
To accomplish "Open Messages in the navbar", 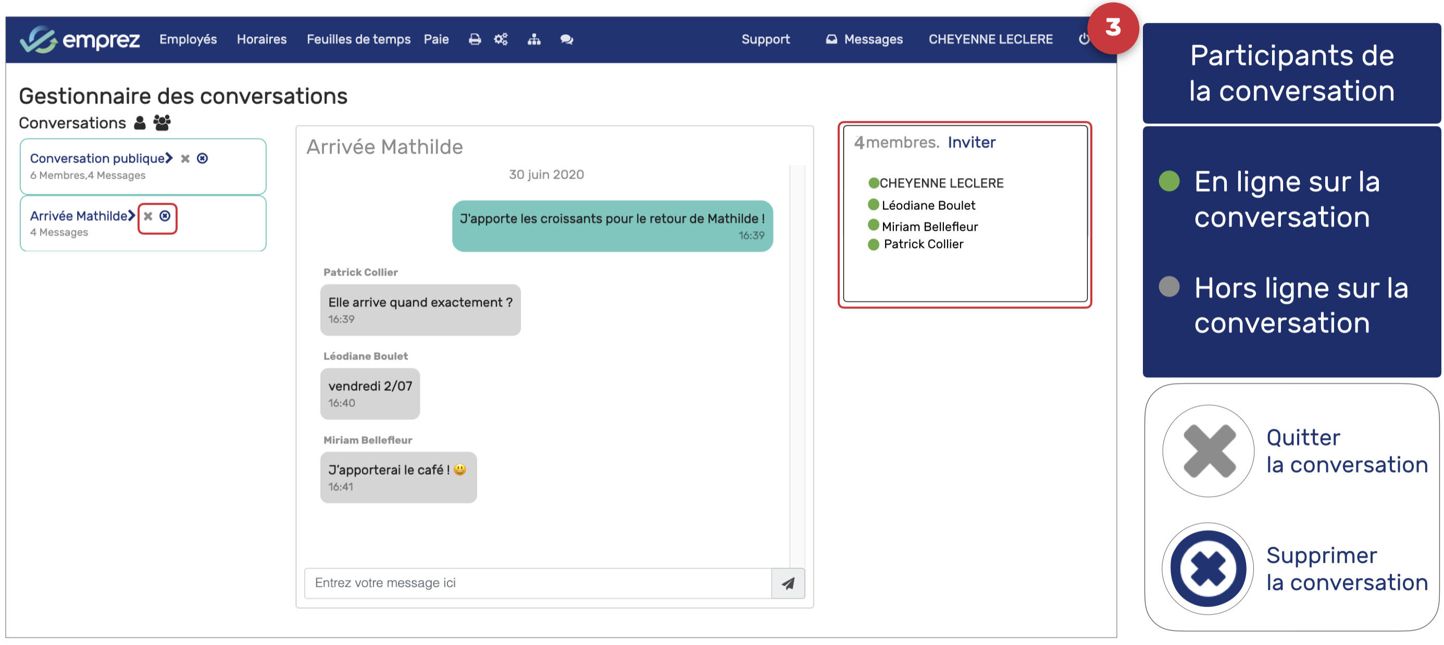I will [x=864, y=39].
